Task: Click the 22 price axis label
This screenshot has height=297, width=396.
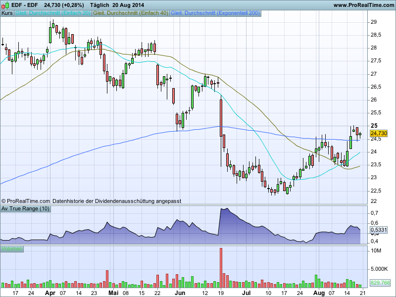Action: coord(374,201)
